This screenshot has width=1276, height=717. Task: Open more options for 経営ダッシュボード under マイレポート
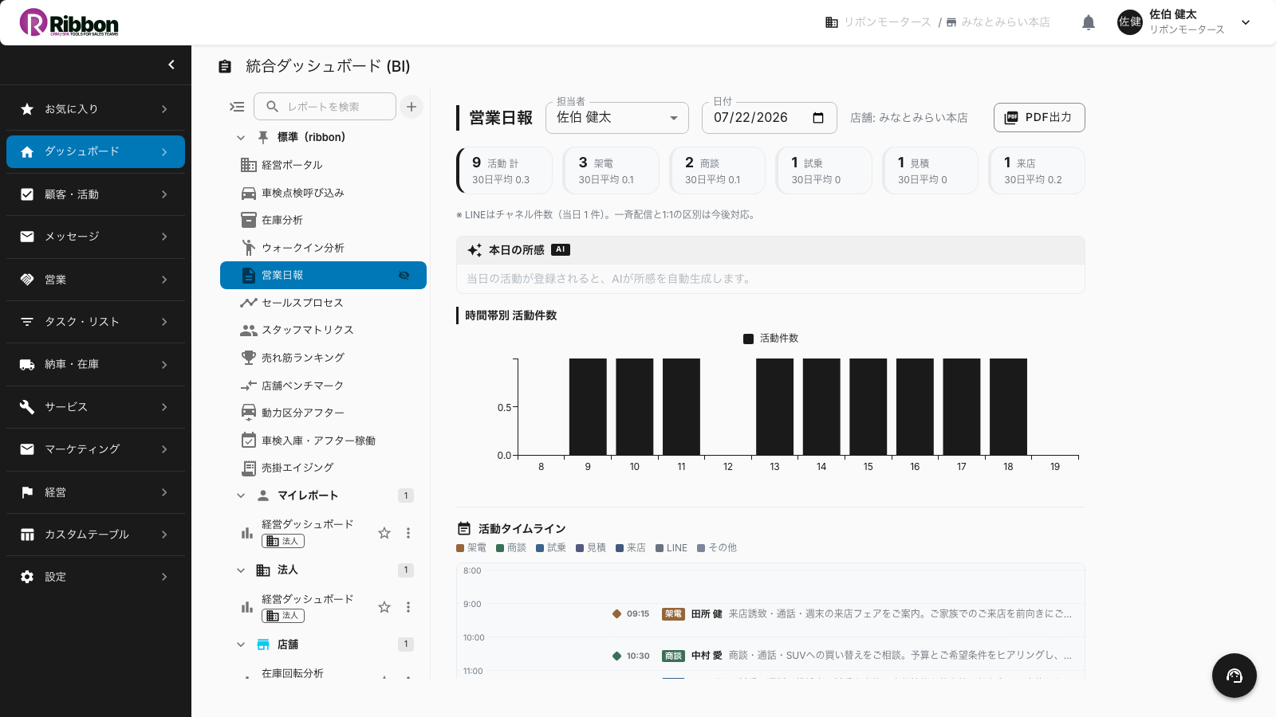click(x=408, y=533)
